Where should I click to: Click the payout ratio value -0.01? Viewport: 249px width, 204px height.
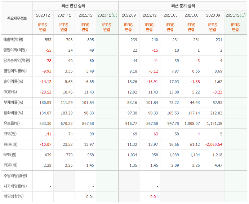(154, 197)
